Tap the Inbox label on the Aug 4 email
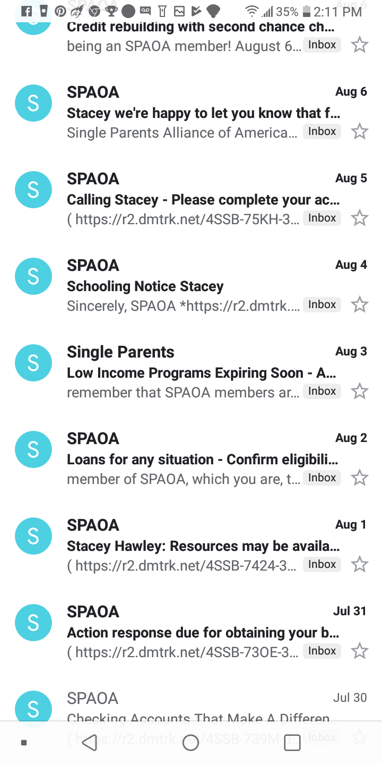382x765 pixels. click(322, 304)
